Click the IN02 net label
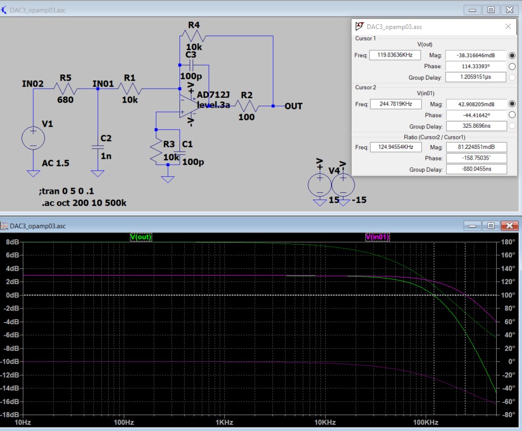The width and height of the screenshot is (522, 431). 33,83
